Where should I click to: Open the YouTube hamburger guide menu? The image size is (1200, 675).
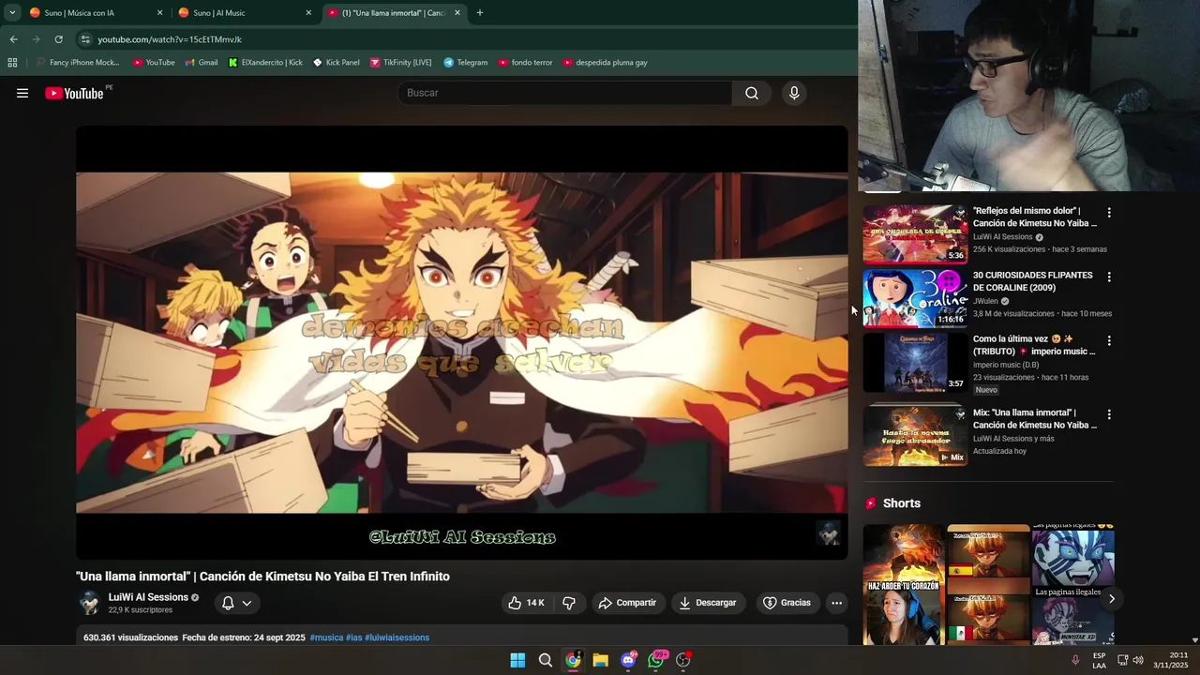click(x=22, y=93)
